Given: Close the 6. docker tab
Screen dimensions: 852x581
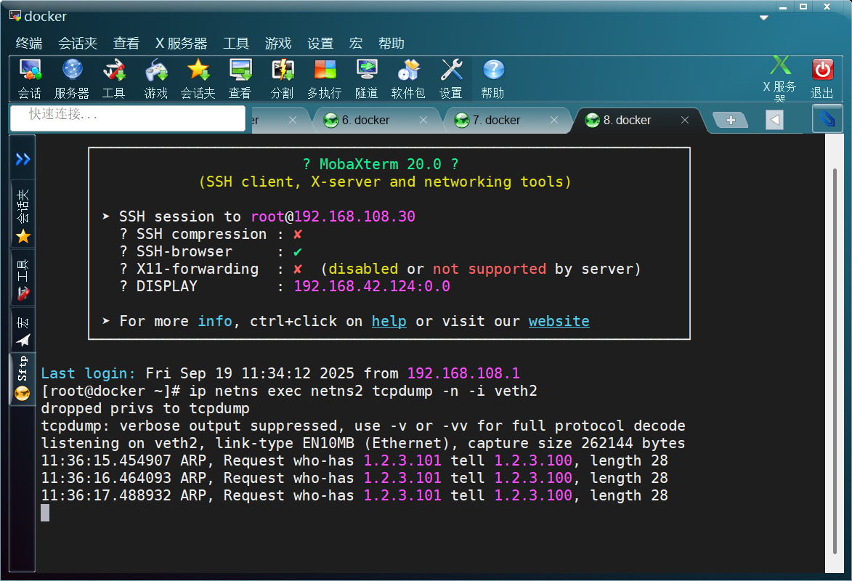Looking at the screenshot, I should pos(423,120).
